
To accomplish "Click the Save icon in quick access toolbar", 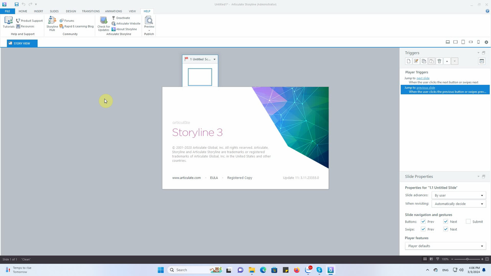I will 16,4.
